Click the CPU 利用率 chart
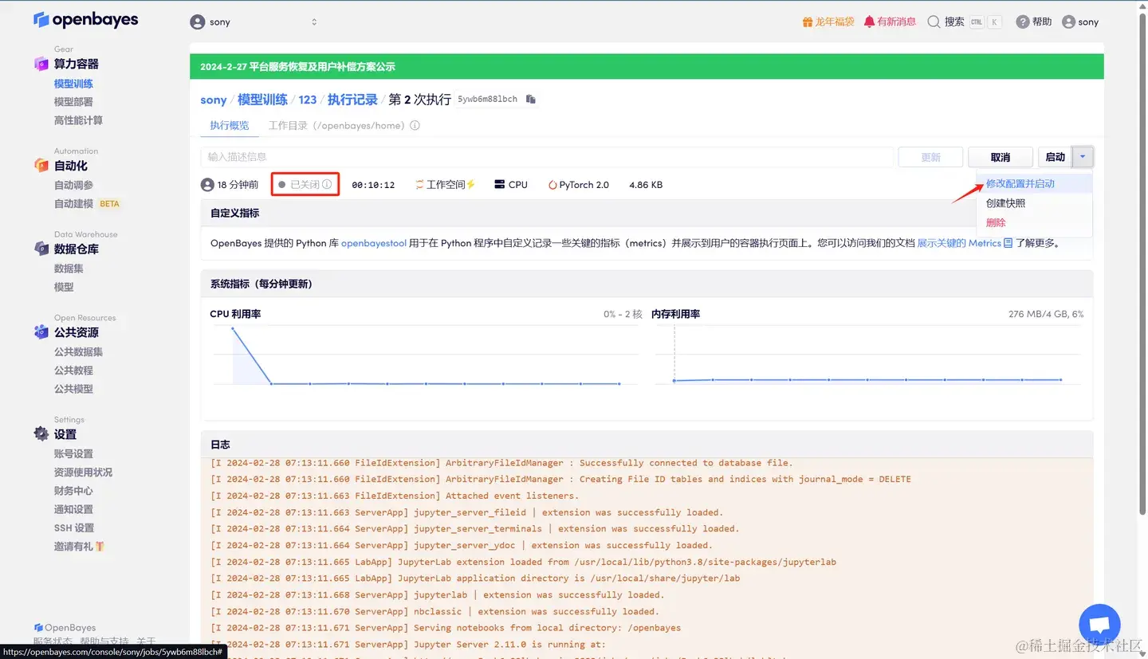The width and height of the screenshot is (1148, 659). [x=426, y=356]
